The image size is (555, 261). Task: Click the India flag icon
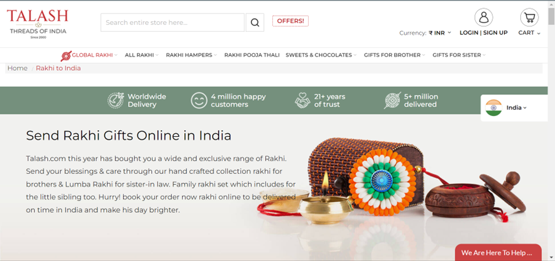point(494,108)
